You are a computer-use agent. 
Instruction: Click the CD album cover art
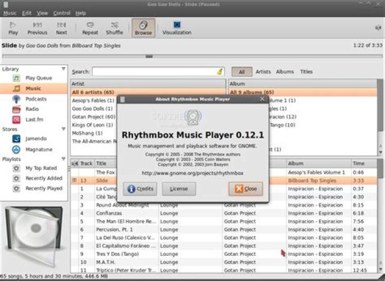pyautogui.click(x=34, y=236)
